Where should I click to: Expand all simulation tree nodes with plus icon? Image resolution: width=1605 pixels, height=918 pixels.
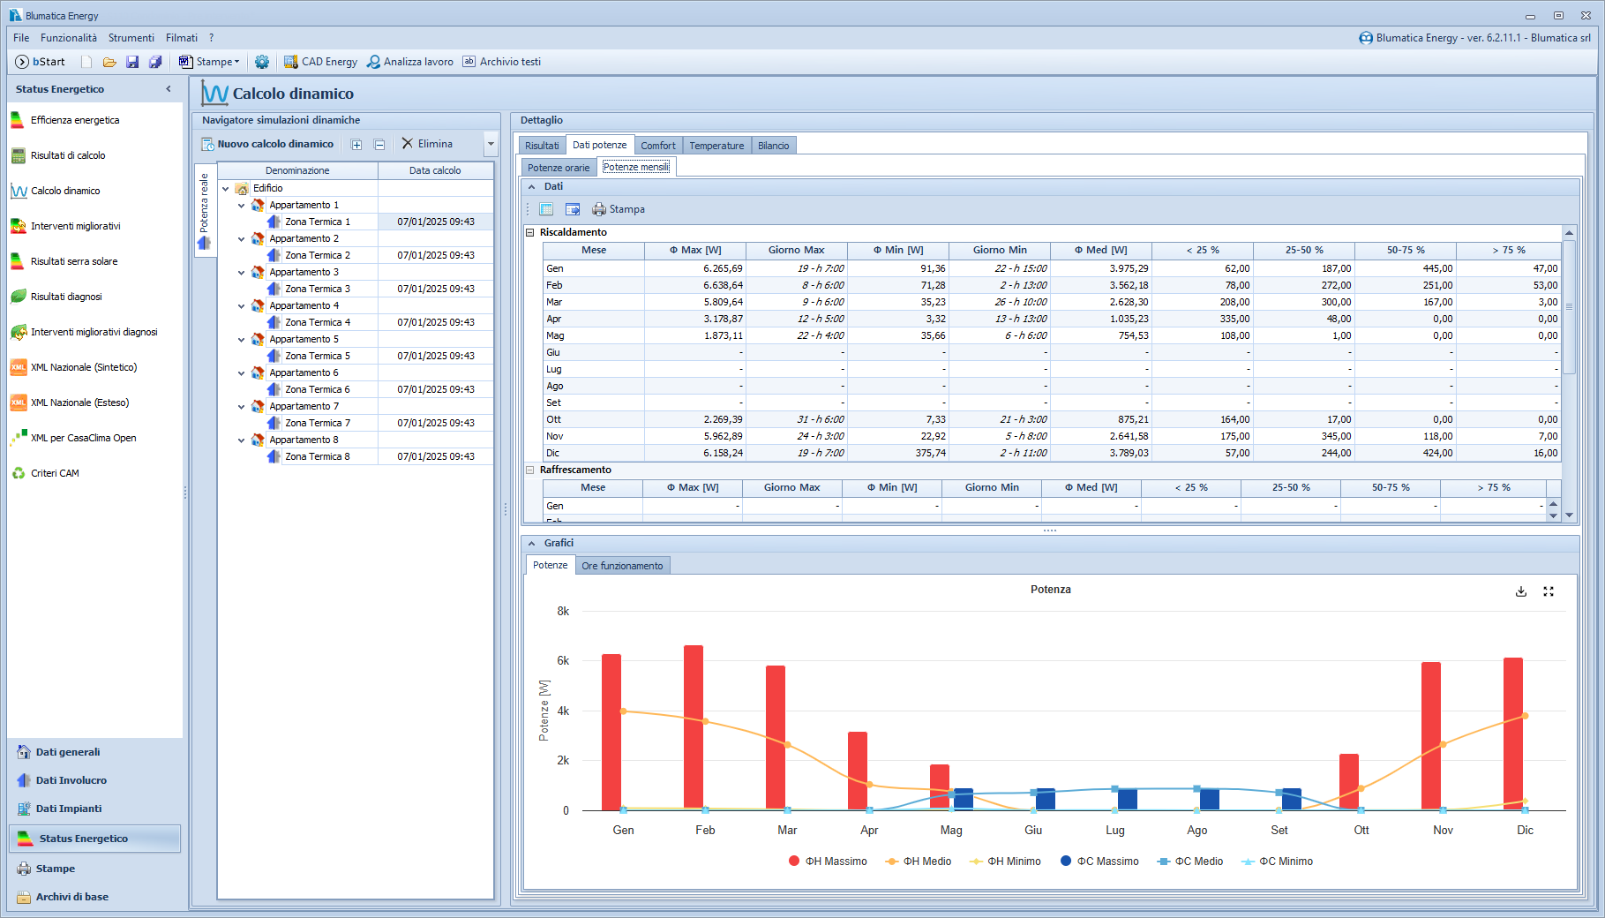[356, 145]
